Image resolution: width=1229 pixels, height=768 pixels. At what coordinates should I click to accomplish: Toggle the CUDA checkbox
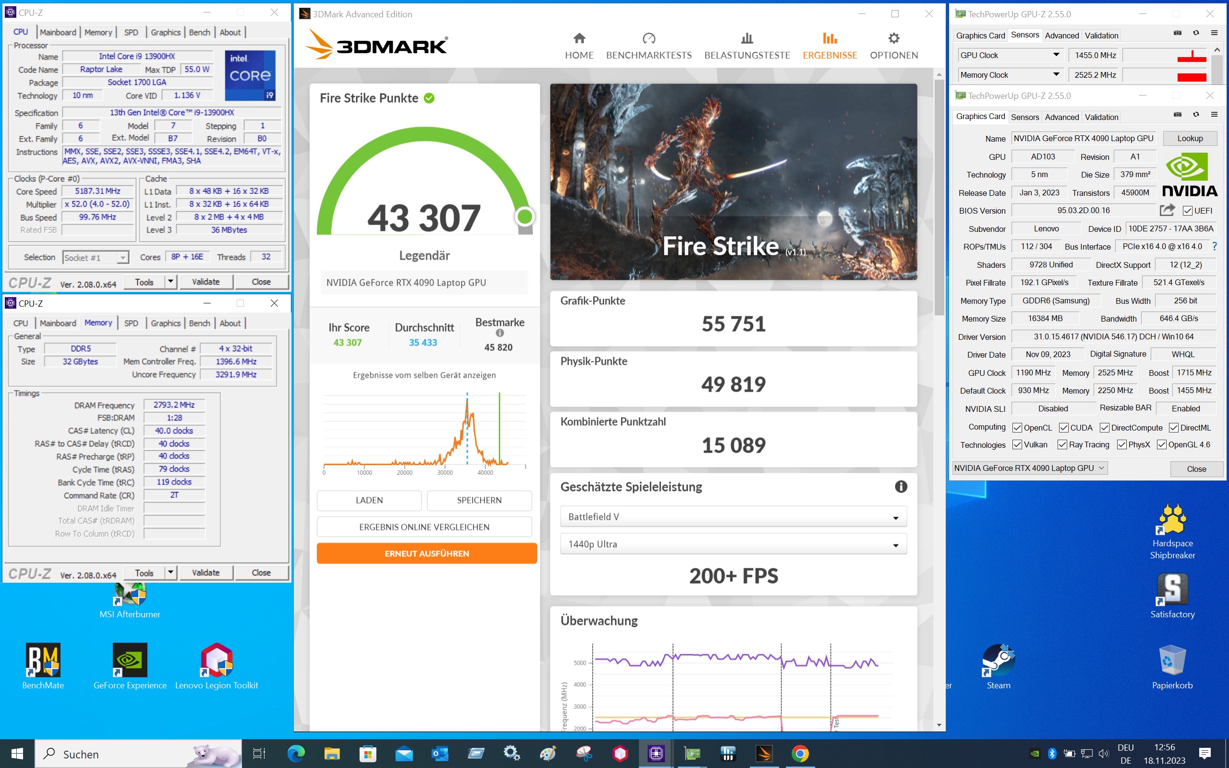click(1063, 428)
